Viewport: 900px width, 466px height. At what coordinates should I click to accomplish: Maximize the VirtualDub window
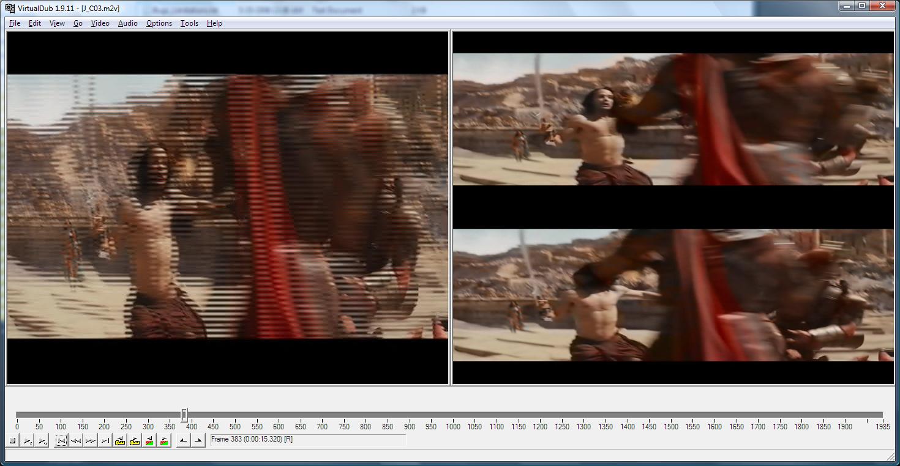(x=862, y=6)
